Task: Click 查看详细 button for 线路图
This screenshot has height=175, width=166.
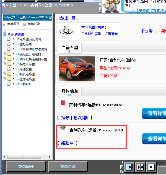Action: point(154,139)
